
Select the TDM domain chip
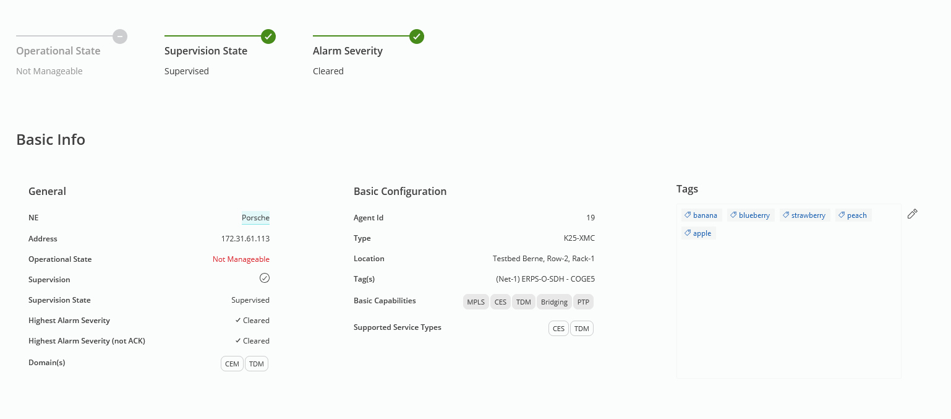point(257,364)
